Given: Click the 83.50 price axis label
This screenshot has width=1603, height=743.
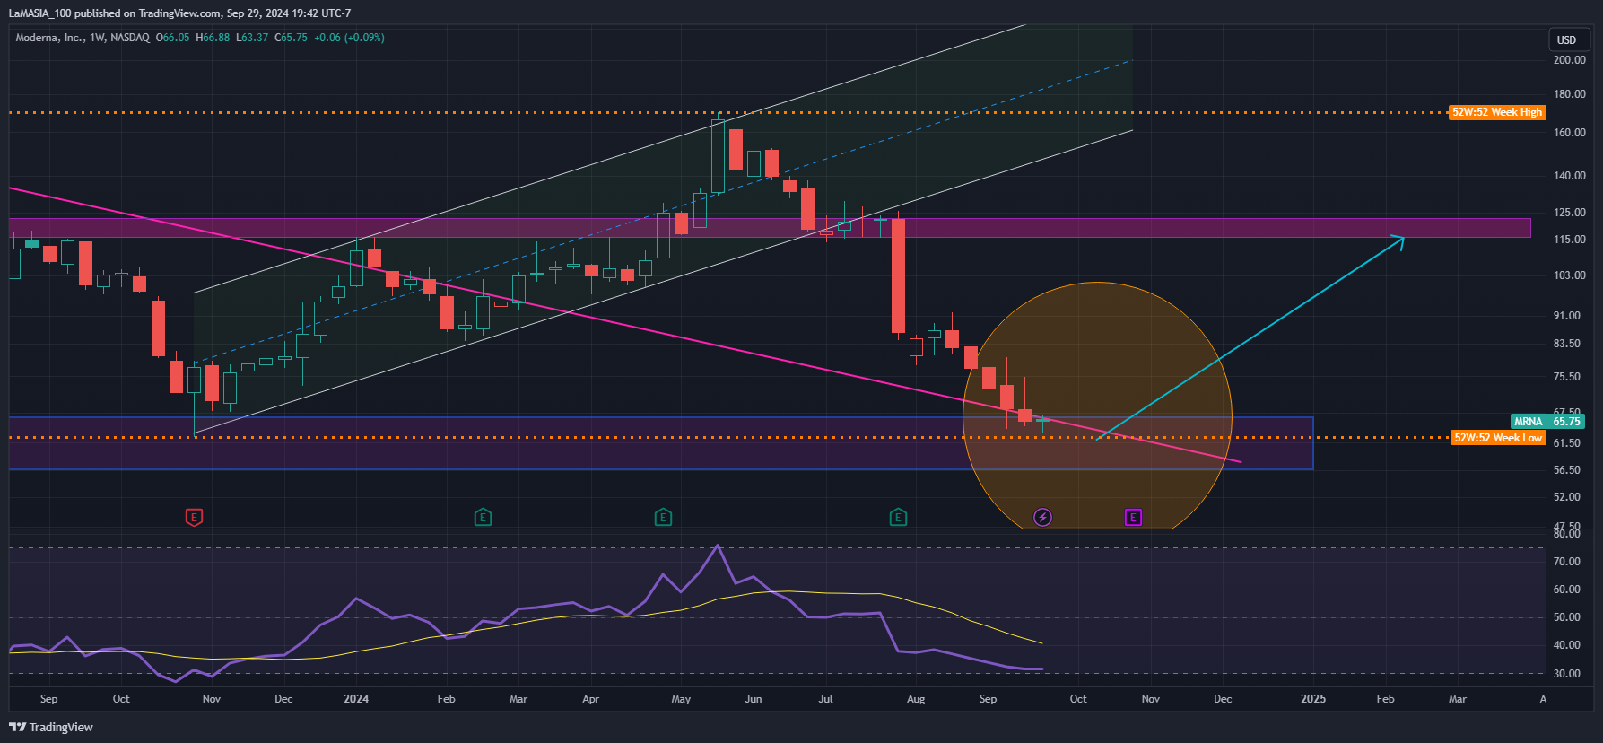Looking at the screenshot, I should [x=1568, y=344].
